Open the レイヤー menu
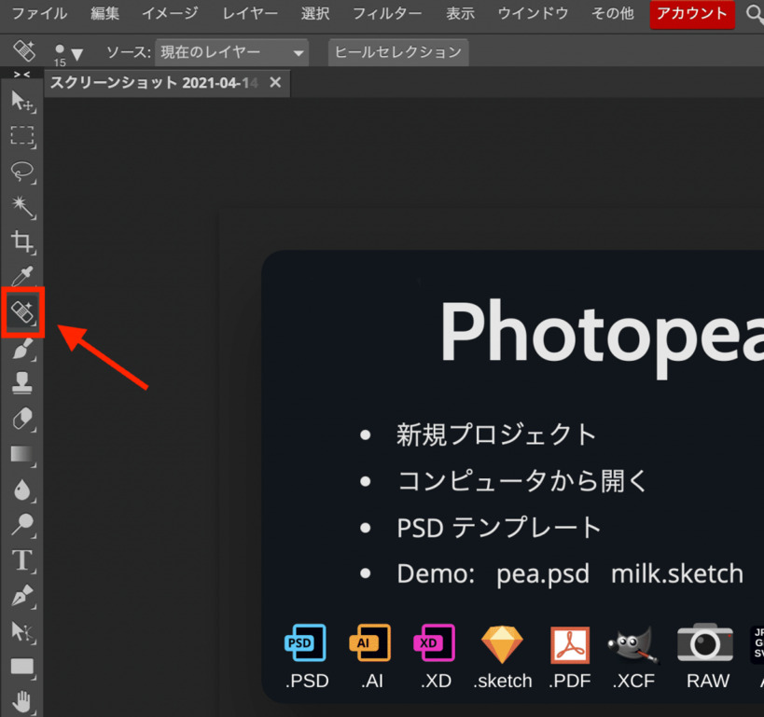This screenshot has height=717, width=764. [x=250, y=14]
